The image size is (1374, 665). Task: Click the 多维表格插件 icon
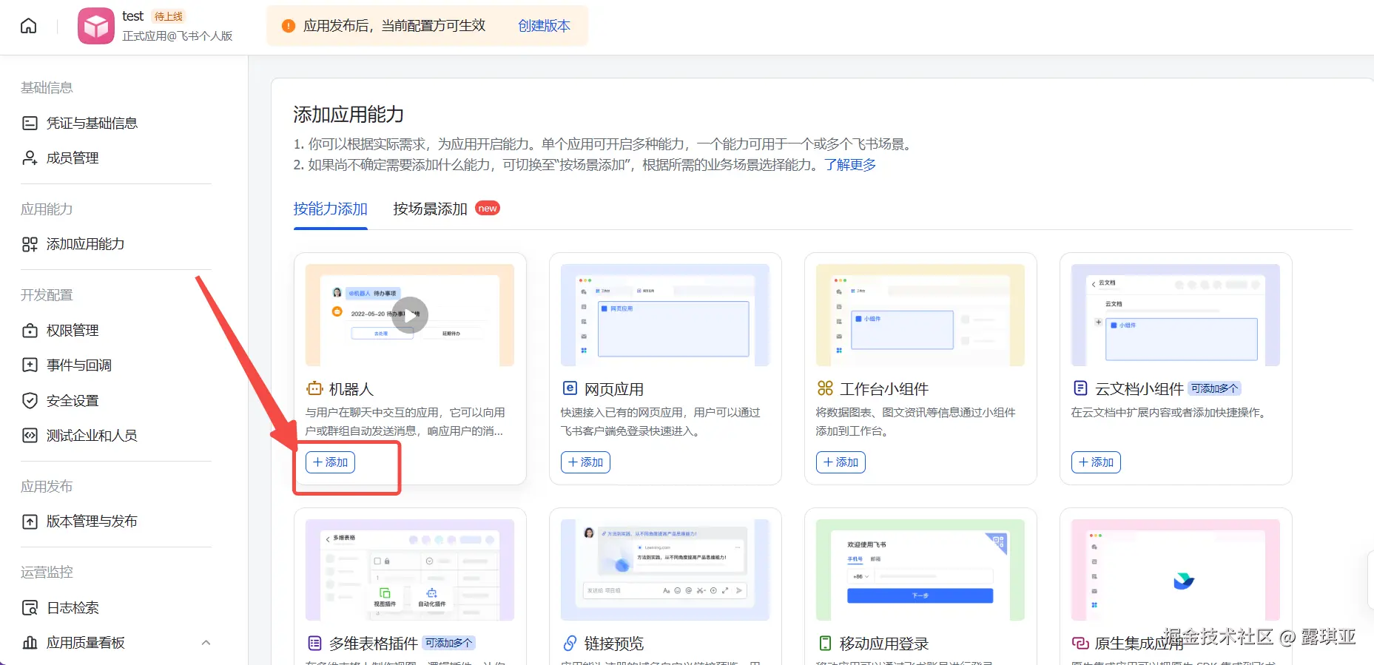(314, 644)
